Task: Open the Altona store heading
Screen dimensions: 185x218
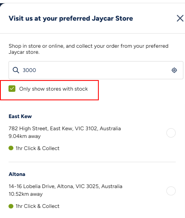Action: click(x=17, y=174)
